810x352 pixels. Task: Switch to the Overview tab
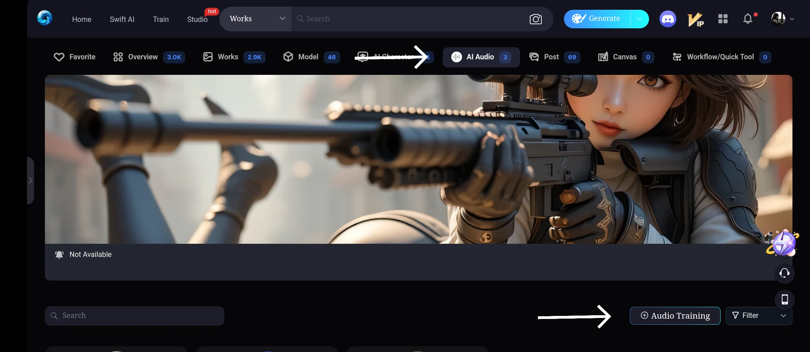149,57
